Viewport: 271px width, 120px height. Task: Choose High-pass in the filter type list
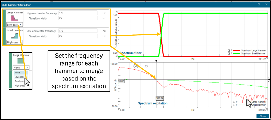[20, 86]
